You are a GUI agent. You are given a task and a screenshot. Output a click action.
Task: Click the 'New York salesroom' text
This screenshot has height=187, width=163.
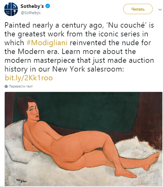click(88, 69)
